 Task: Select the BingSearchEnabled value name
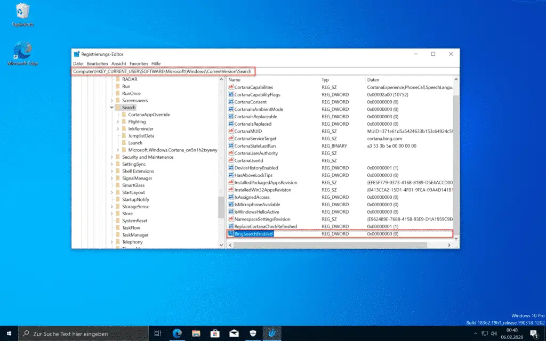(253, 234)
